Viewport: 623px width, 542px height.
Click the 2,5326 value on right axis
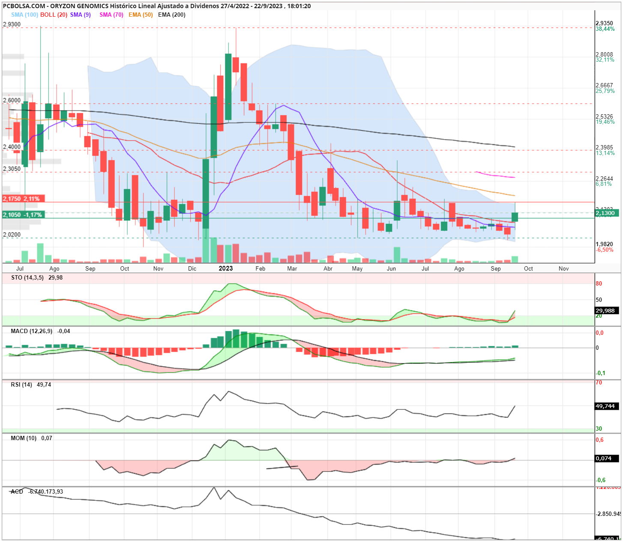coord(604,116)
